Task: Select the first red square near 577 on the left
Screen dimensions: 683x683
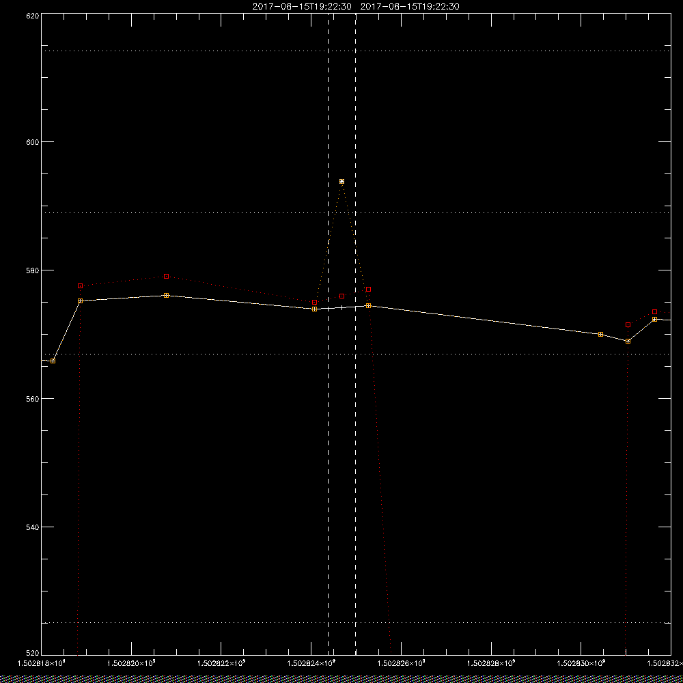Action: click(x=80, y=285)
